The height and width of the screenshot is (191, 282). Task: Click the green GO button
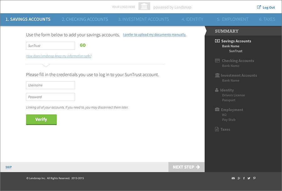(x=83, y=45)
